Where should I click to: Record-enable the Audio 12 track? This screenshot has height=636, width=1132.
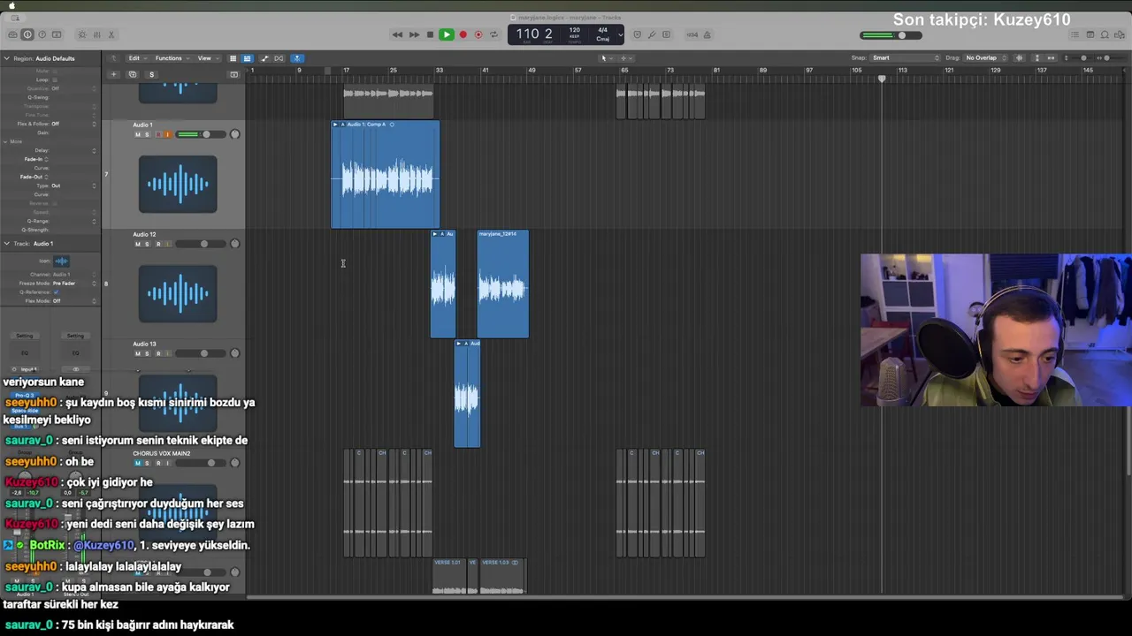tap(157, 244)
